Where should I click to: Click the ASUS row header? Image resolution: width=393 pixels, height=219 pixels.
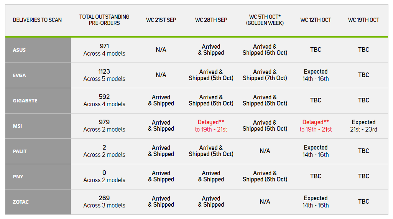(x=38, y=50)
